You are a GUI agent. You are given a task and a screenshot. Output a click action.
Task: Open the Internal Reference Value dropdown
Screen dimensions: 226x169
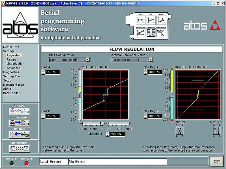pos(151,59)
